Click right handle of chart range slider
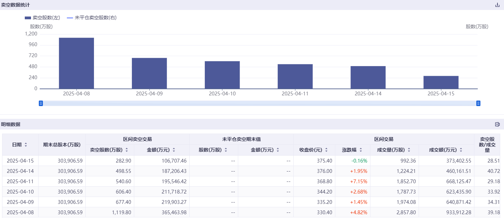Image resolution: width=504 pixels, height=218 pixels. click(x=478, y=103)
